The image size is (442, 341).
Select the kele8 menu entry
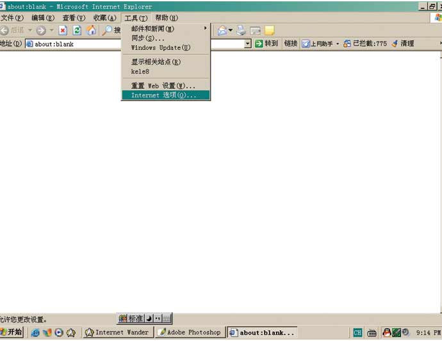click(166, 72)
